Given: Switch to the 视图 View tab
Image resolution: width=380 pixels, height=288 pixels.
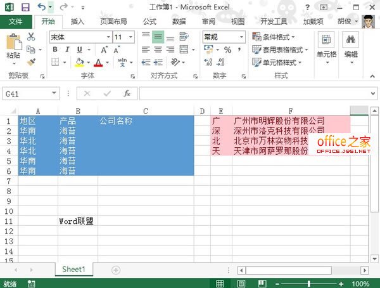Looking at the screenshot, I should click(237, 22).
